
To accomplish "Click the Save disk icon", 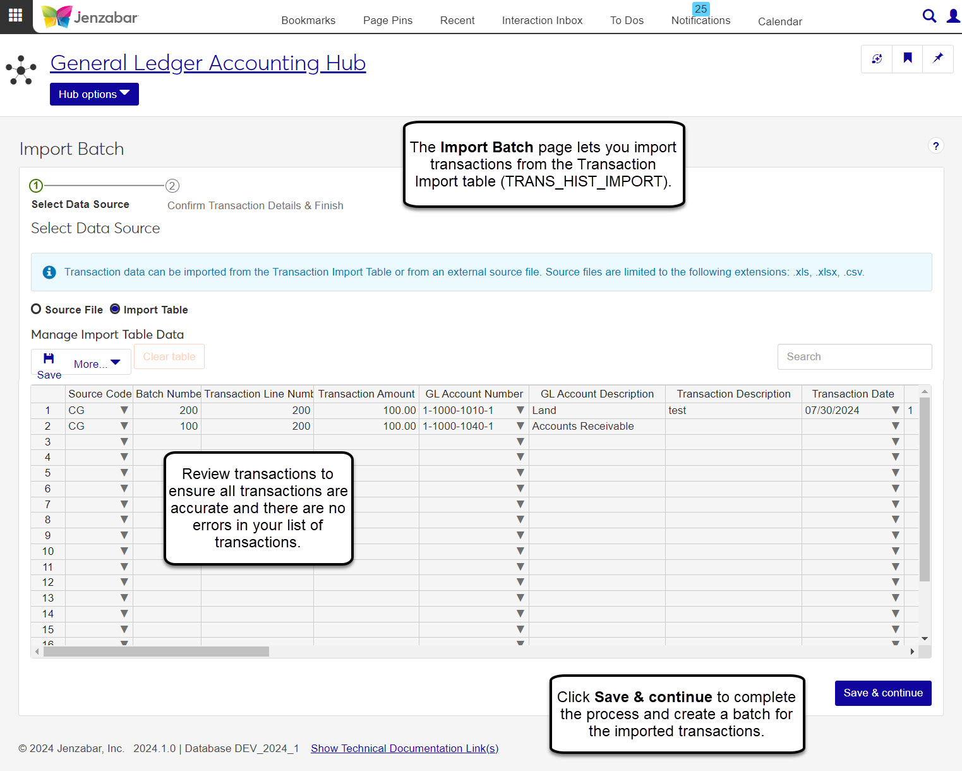I will tap(49, 358).
